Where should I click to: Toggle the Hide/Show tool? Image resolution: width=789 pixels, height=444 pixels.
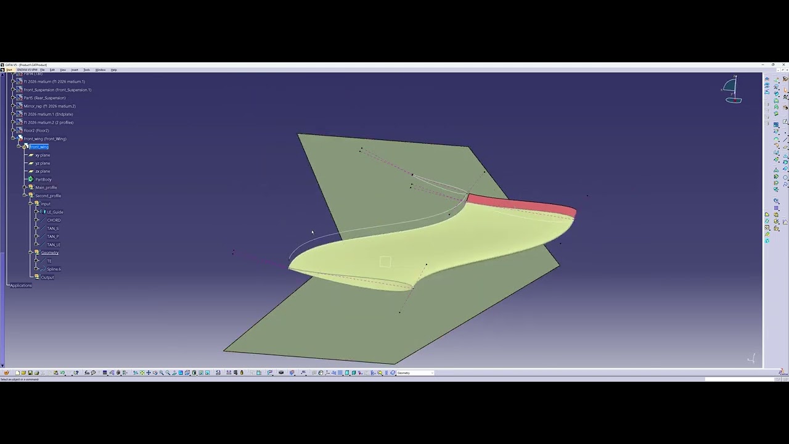tap(201, 372)
